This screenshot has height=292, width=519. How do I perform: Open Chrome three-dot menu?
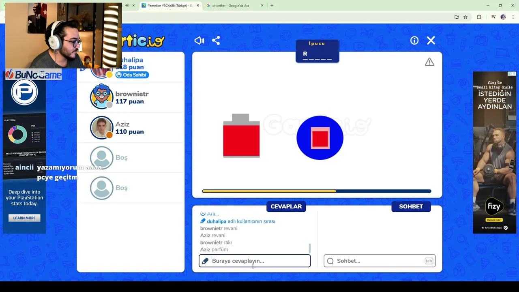click(x=513, y=17)
